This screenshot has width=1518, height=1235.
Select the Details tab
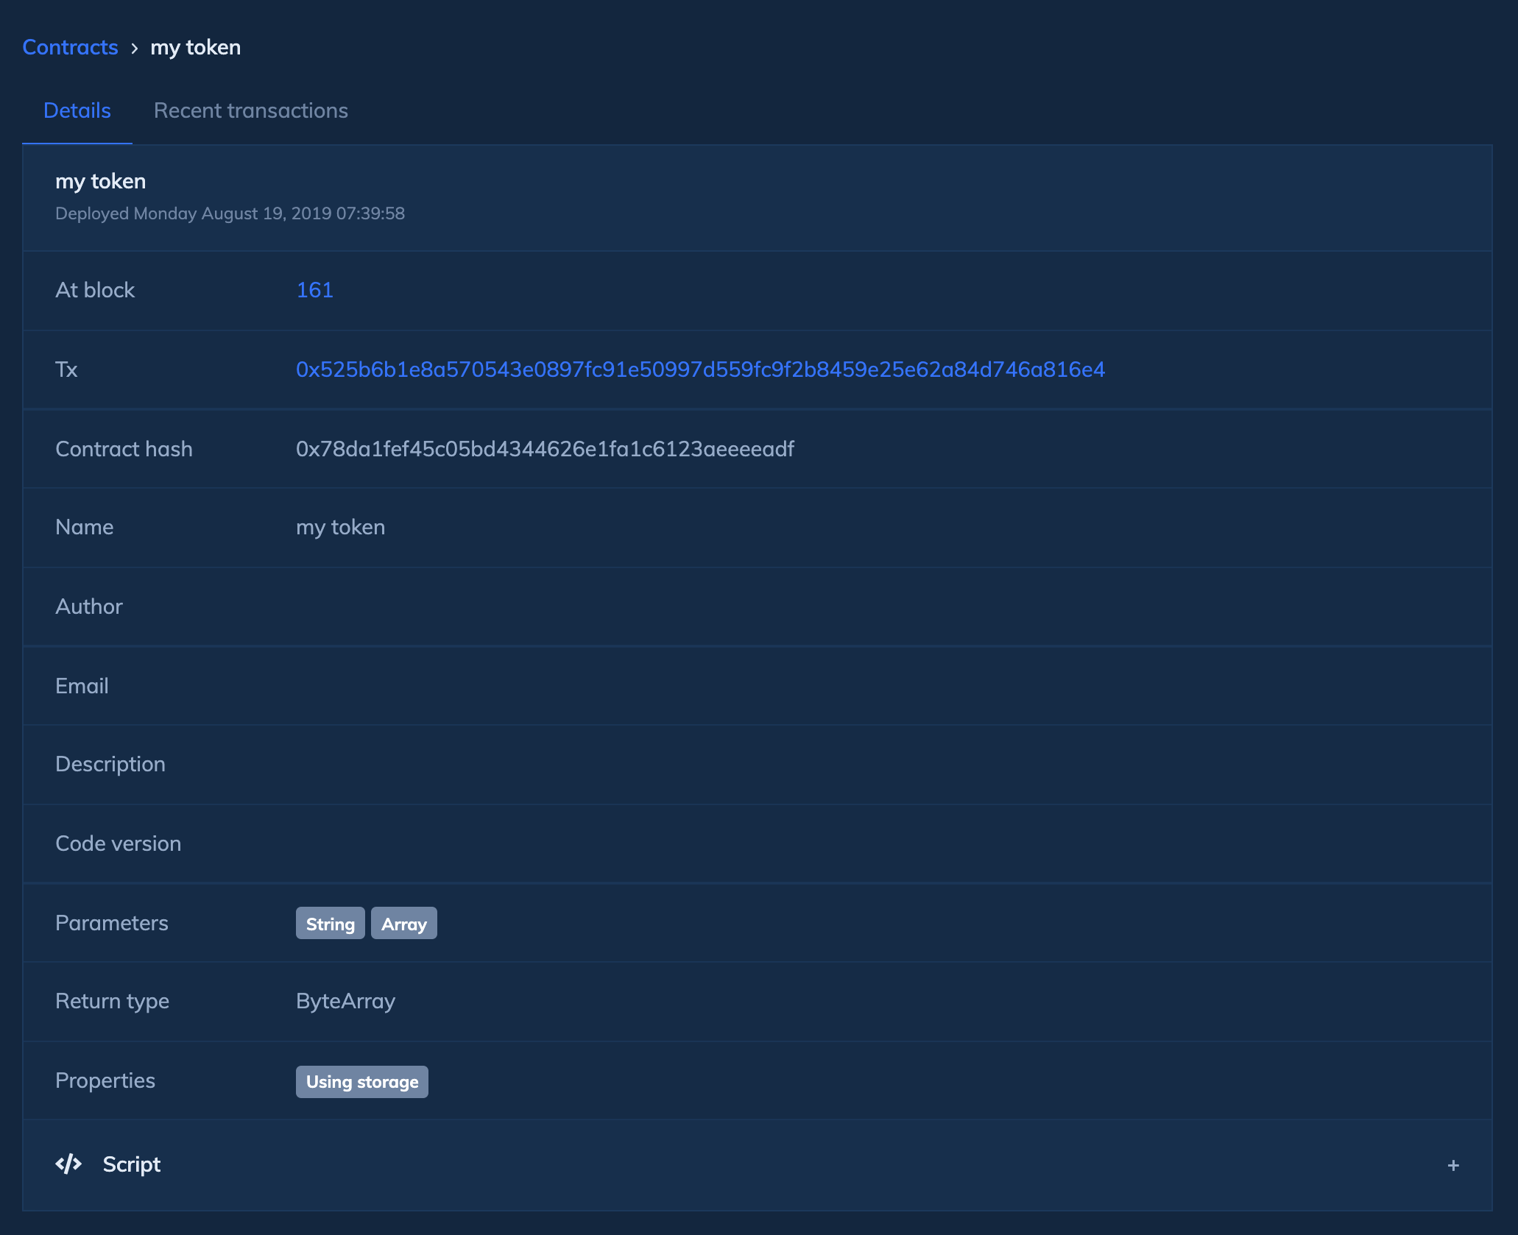(77, 110)
